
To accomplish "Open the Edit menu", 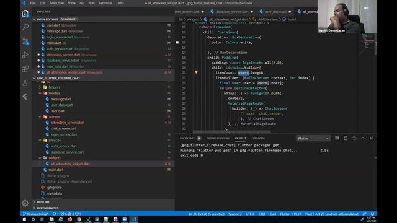I will click(x=43, y=3).
